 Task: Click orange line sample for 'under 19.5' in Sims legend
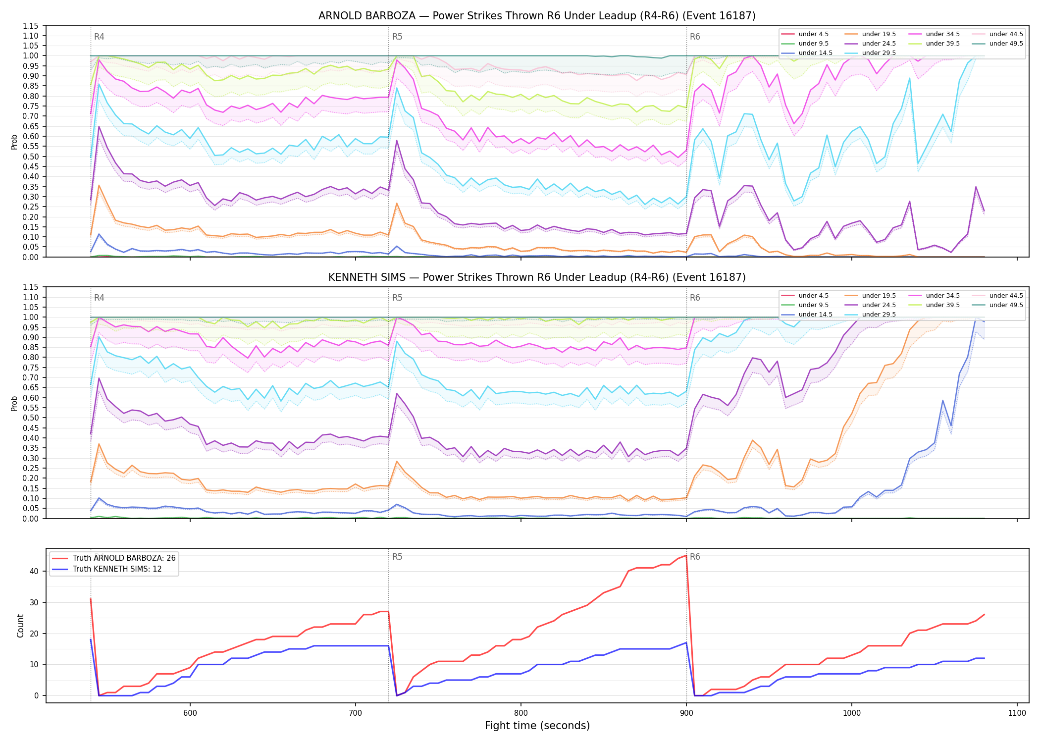(x=851, y=296)
